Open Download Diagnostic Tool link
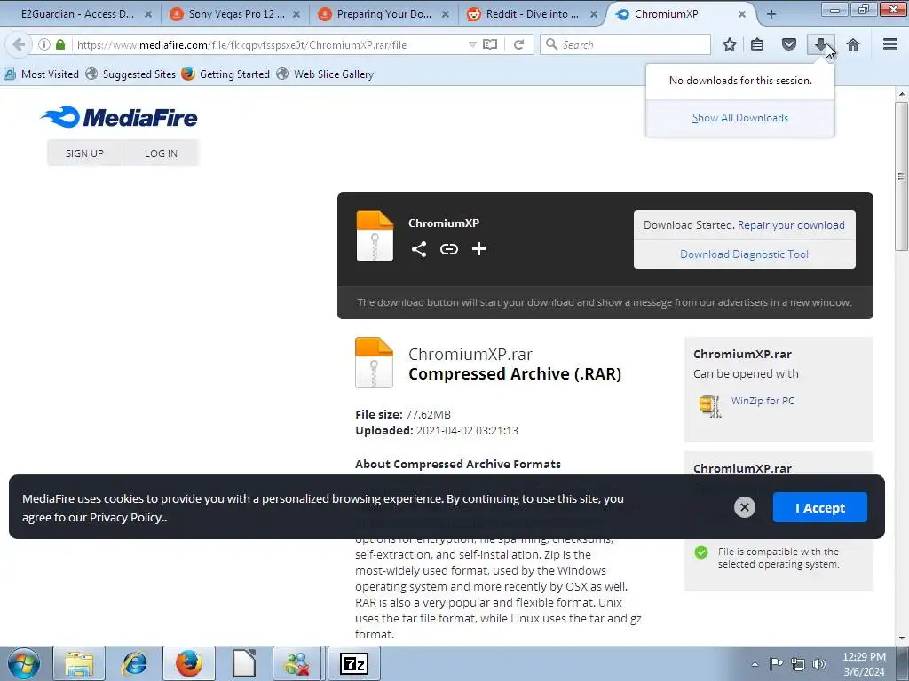The image size is (909, 681). (744, 254)
